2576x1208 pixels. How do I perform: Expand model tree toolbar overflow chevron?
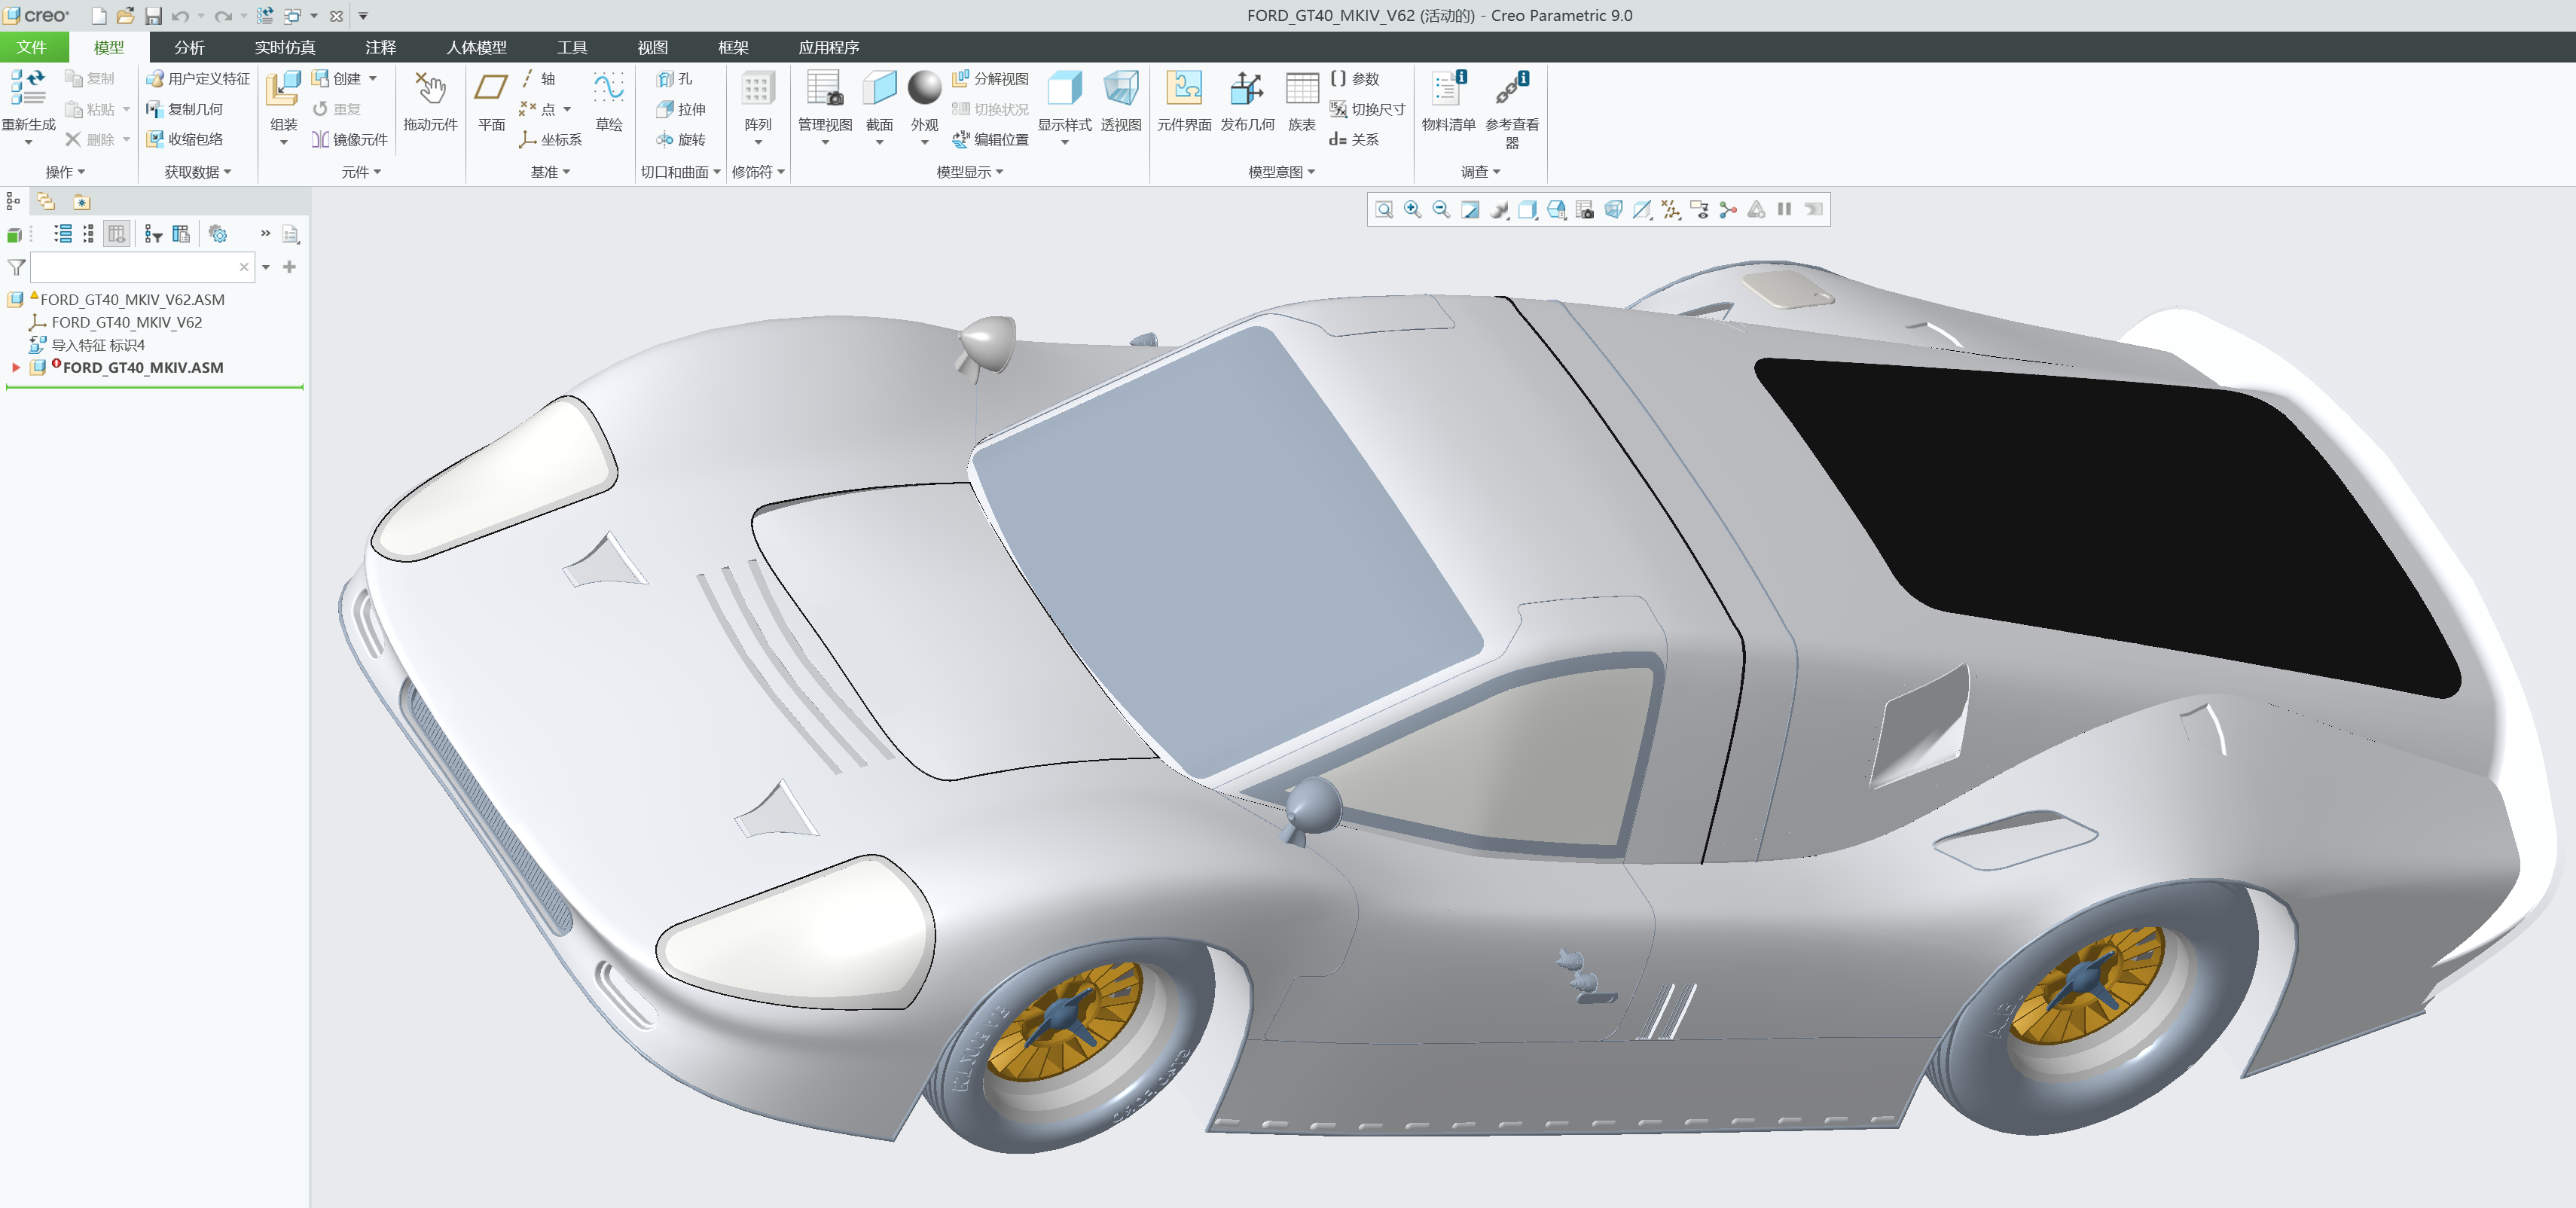(265, 233)
